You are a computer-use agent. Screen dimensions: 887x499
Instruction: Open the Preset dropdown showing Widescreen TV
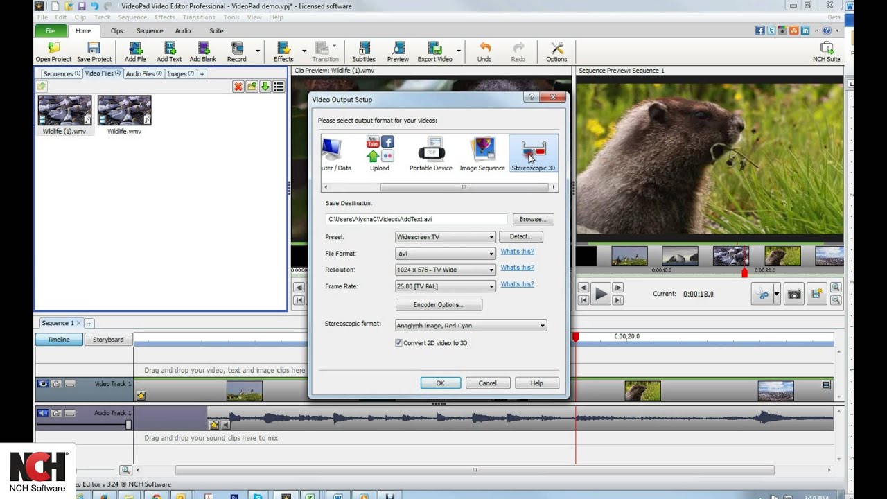445,237
